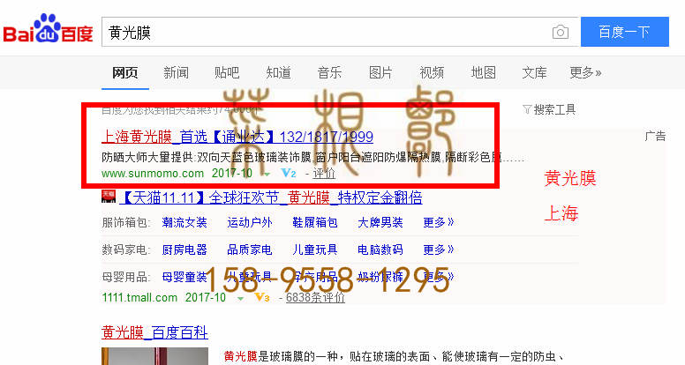Click 更多» in 数码家电 row
This screenshot has height=365, width=685.
coord(439,250)
